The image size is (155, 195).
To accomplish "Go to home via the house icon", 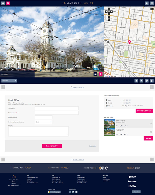I will 3,3.
